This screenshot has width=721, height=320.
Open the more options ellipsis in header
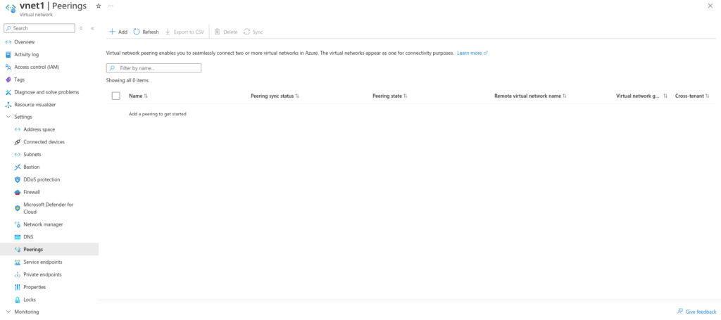click(x=111, y=6)
